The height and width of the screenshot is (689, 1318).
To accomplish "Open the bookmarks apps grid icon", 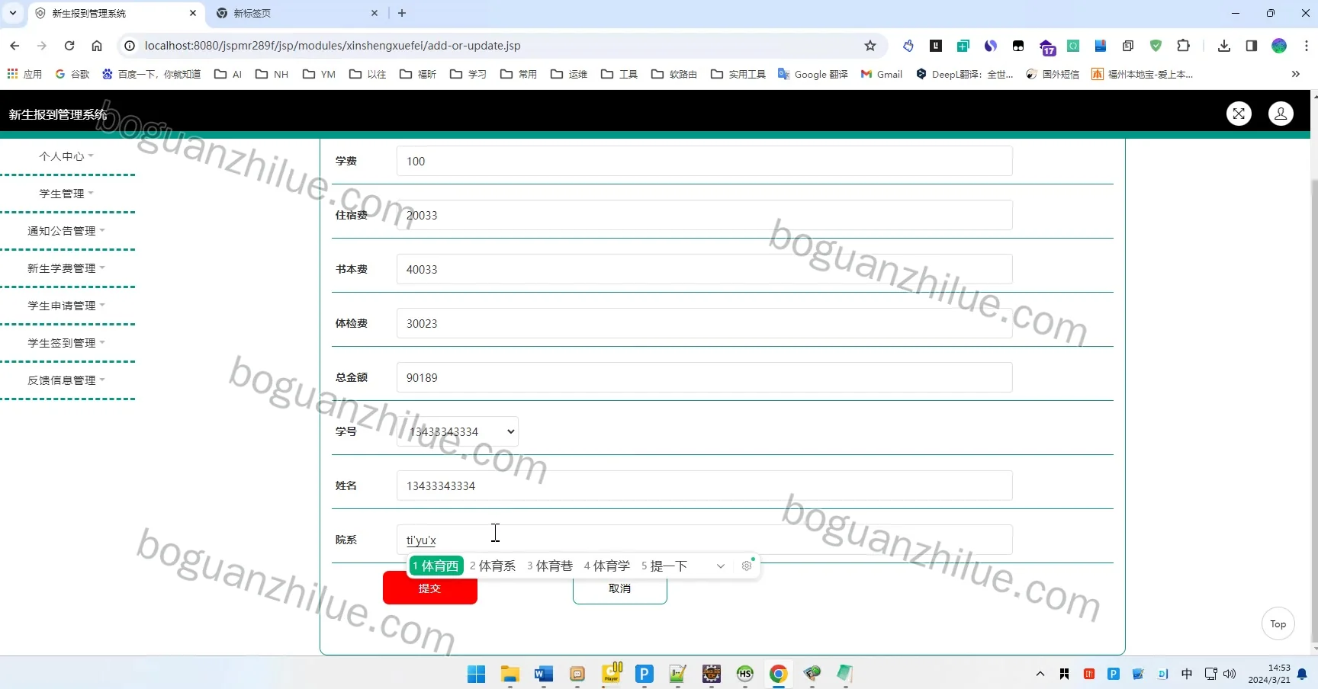I will pos(12,74).
